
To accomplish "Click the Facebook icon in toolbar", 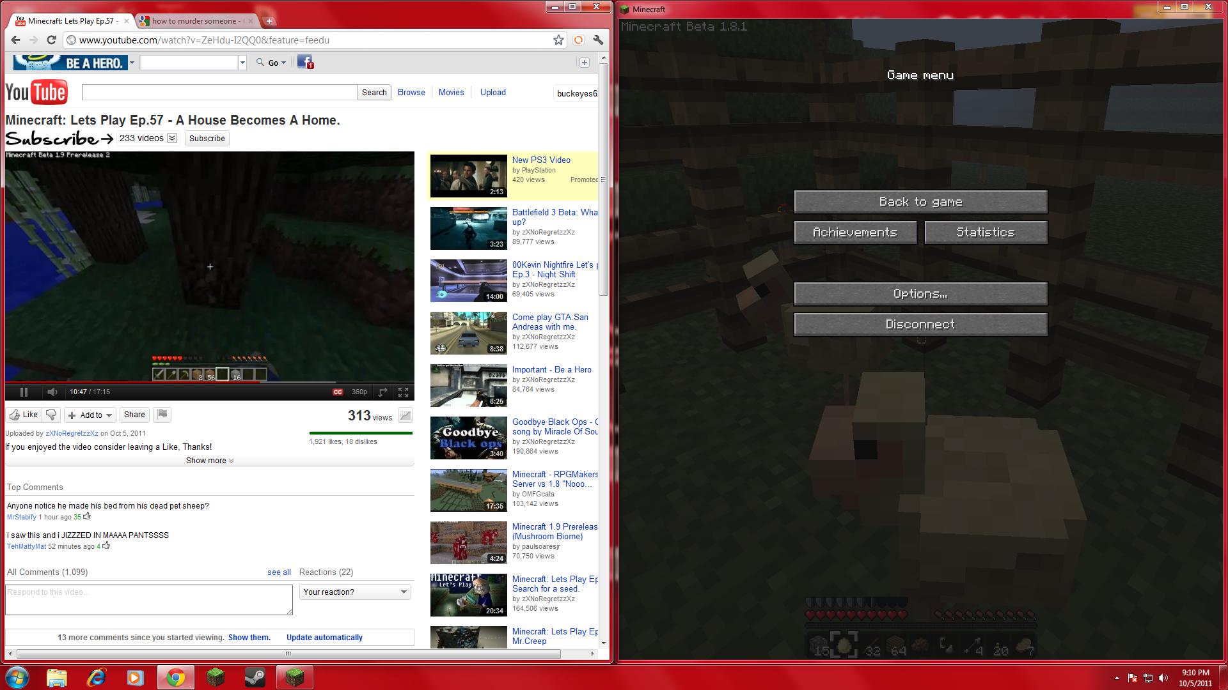I will (x=305, y=63).
